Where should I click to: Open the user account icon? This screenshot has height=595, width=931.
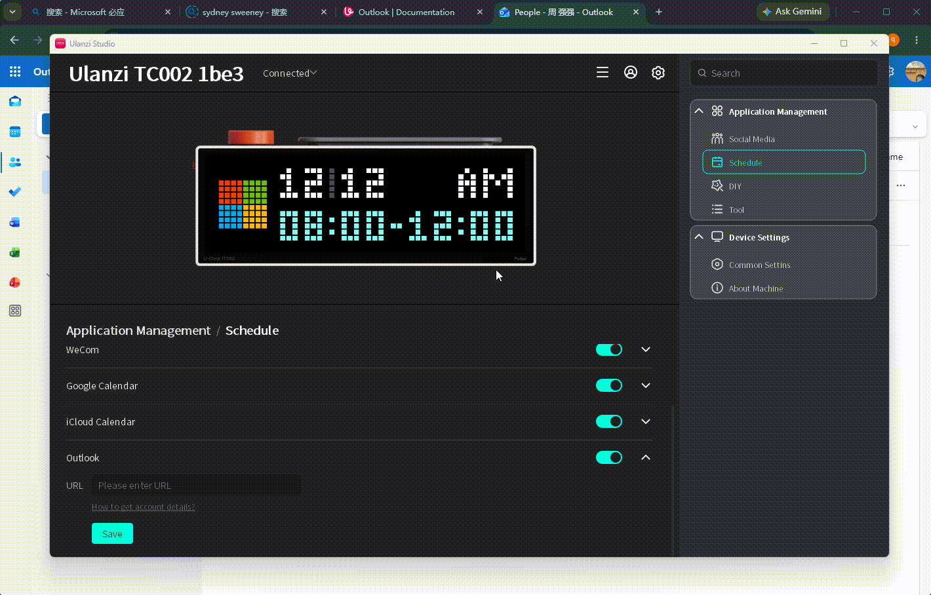coord(631,73)
